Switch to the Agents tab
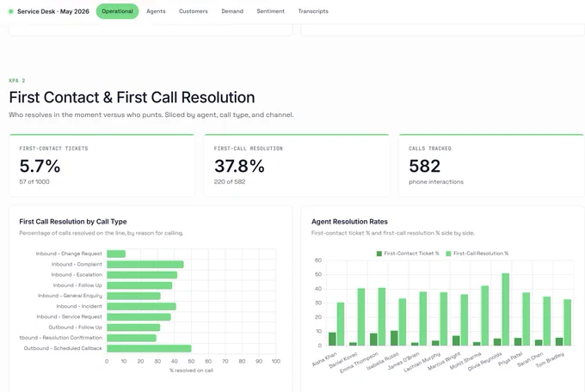585x392 pixels. pyautogui.click(x=156, y=11)
